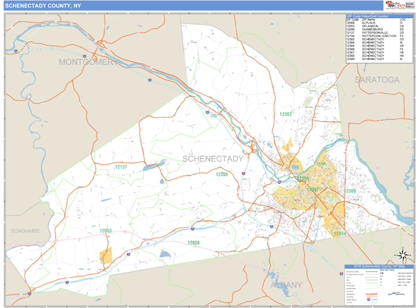Click the SCHENECTADY COUNTY, NY title banner

(x=193, y=6)
